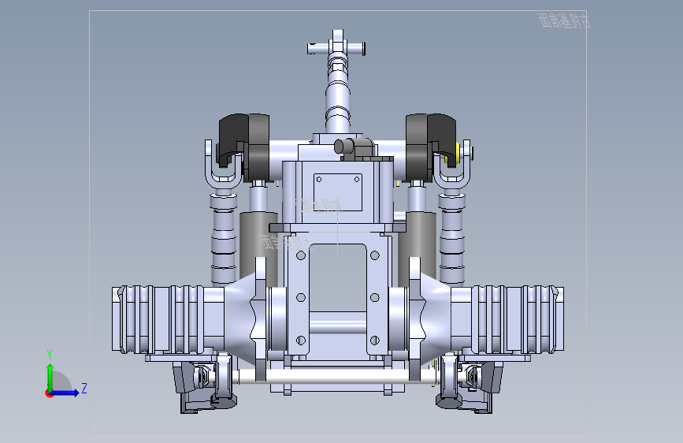The width and height of the screenshot is (683, 443).
Task: Click the green Y axis of the triad
Action: coord(50,377)
